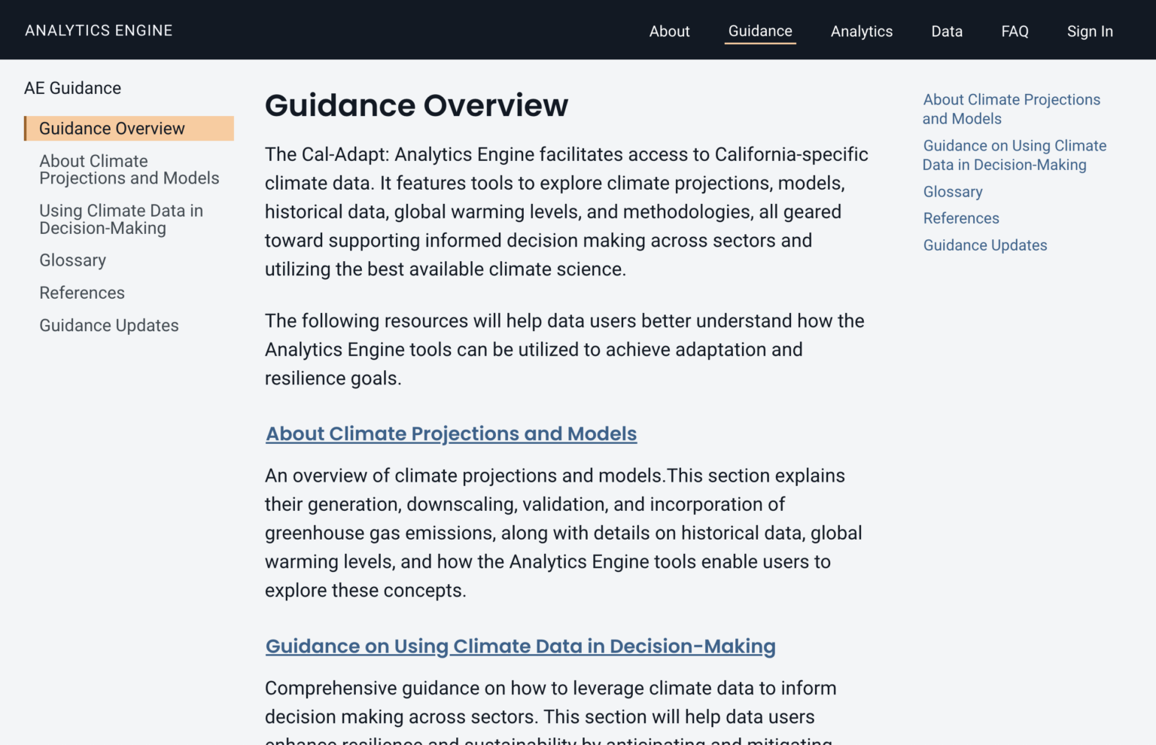
Task: Click Guidance Updates in the right contents panel
Action: click(x=984, y=245)
